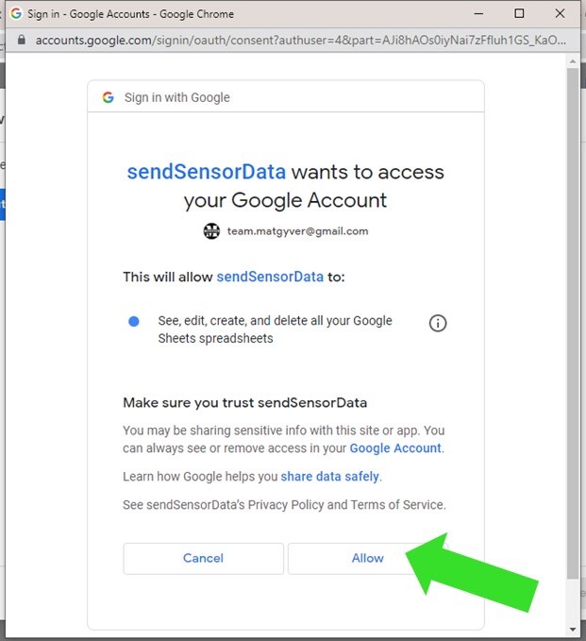Click the vertical scrollbar thumb
The image size is (586, 641).
coord(572,321)
